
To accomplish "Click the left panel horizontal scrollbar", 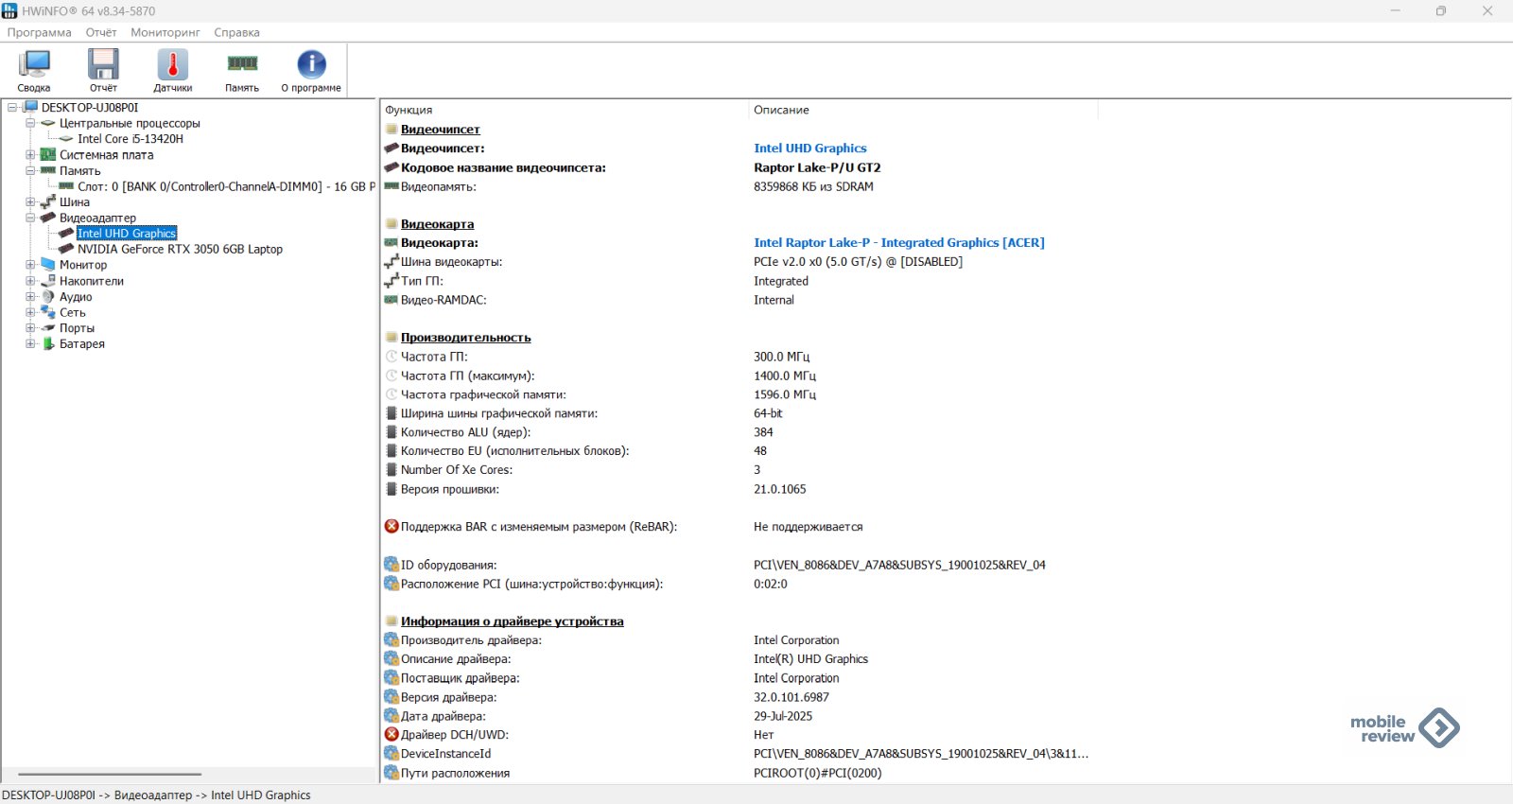I will pos(110,774).
